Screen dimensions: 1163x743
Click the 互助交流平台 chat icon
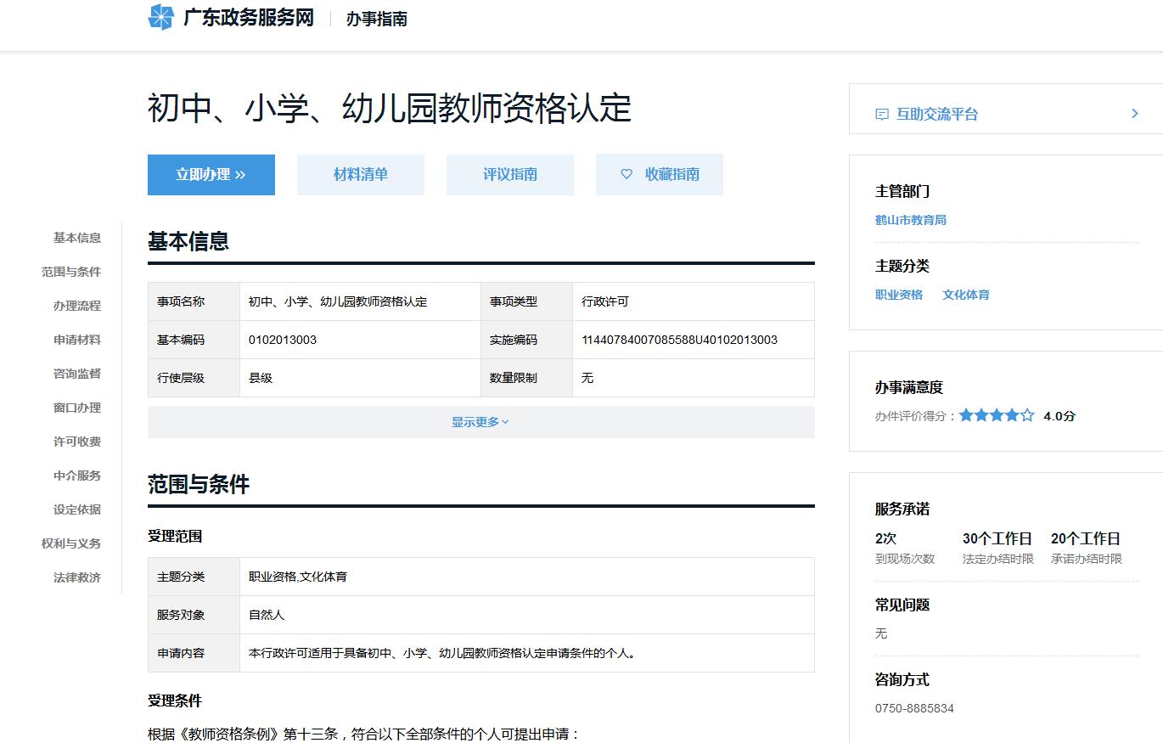[882, 114]
